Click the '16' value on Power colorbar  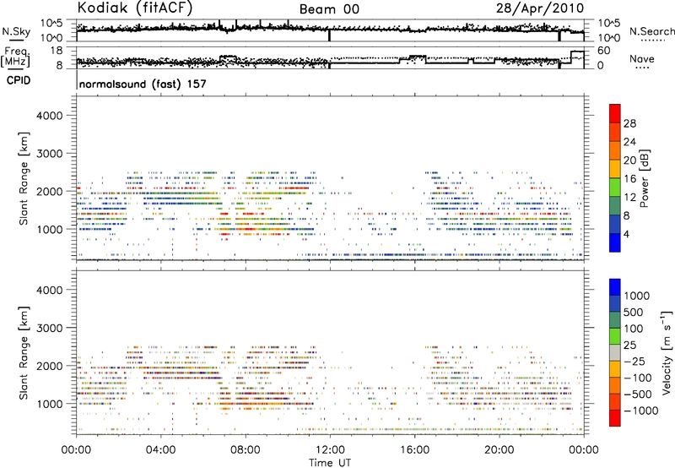point(629,179)
